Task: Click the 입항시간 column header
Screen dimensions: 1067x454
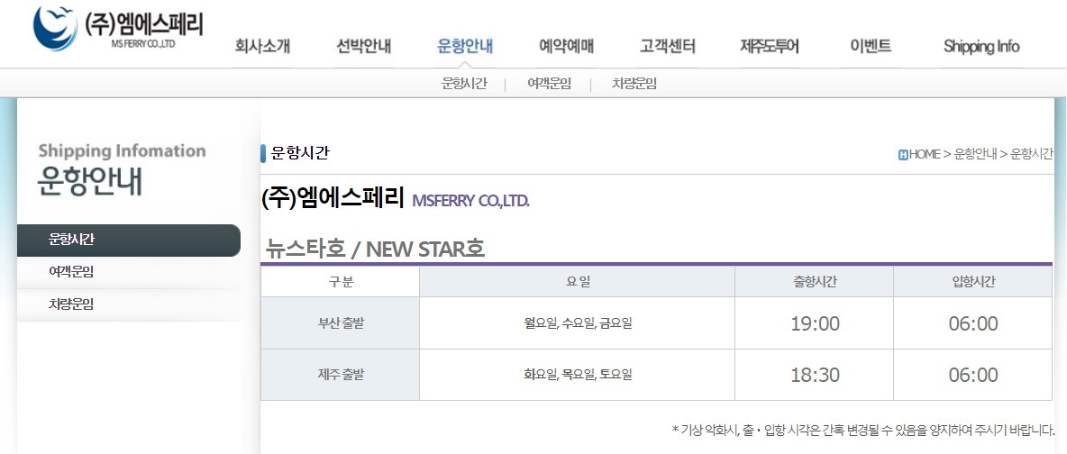Action: point(973,283)
